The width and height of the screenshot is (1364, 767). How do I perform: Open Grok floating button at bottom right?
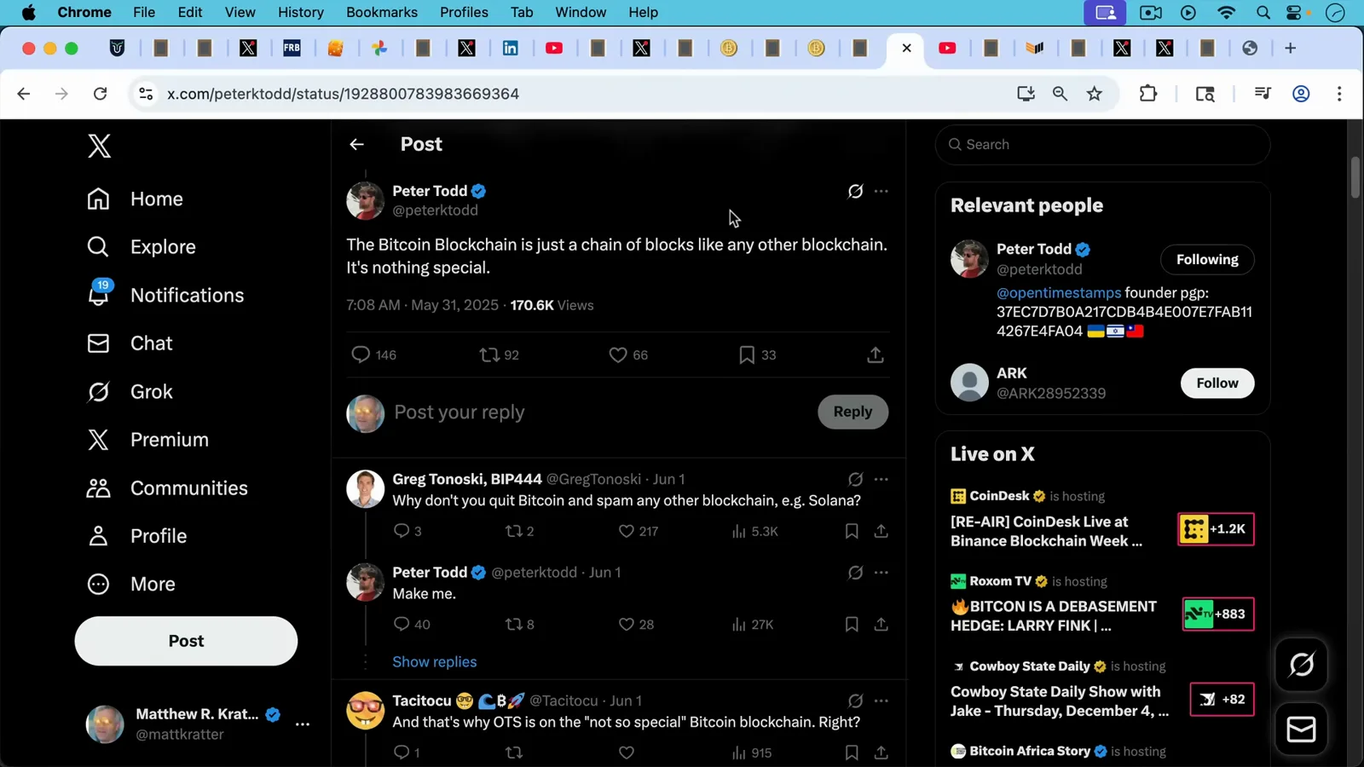pos(1301,665)
